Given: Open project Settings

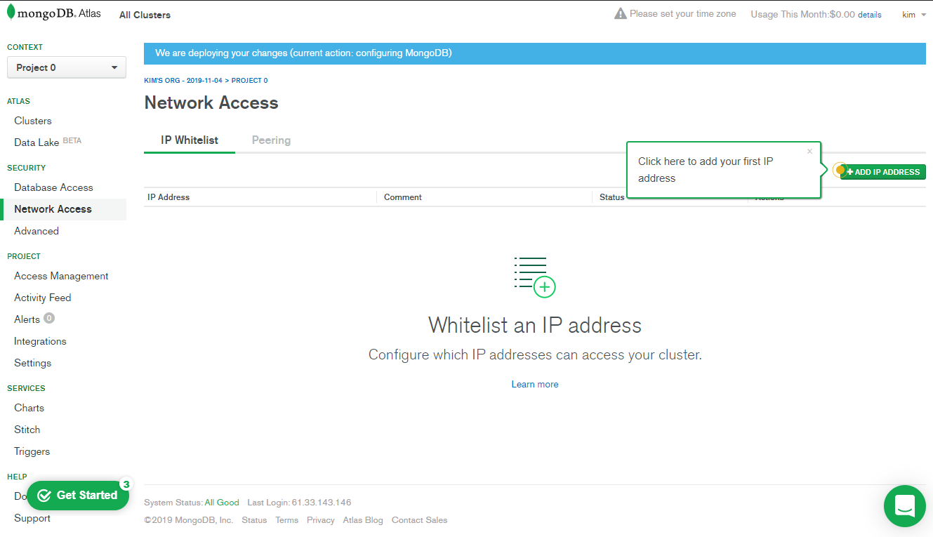Looking at the screenshot, I should tap(33, 363).
